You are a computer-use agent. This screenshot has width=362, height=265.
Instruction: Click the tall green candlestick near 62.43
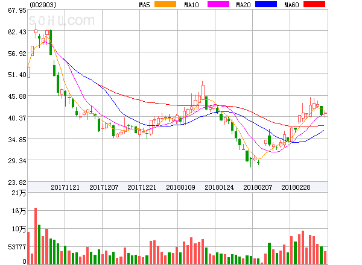tap(51, 42)
